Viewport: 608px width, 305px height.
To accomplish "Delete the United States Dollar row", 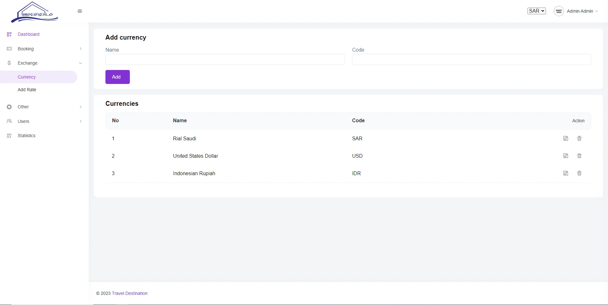I will point(579,156).
